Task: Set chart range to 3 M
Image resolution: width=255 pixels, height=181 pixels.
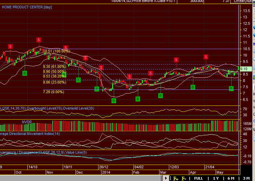Action: (246, 178)
